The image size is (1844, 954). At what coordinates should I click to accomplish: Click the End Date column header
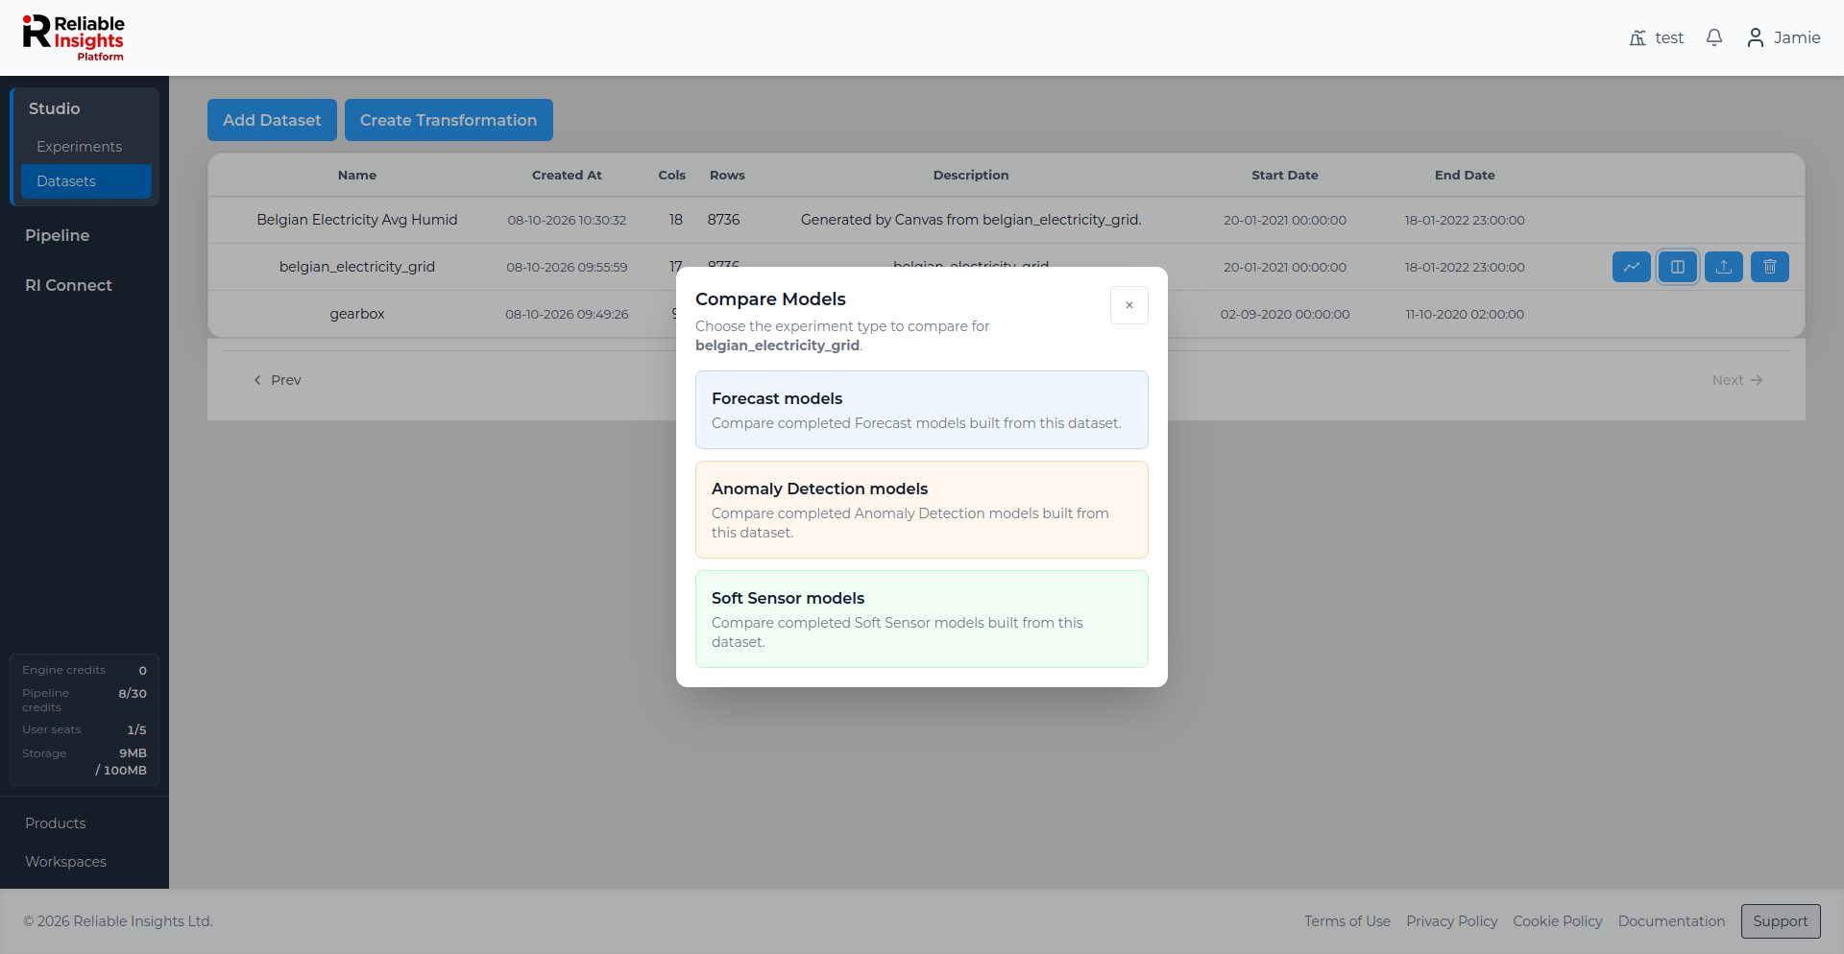1465,175
